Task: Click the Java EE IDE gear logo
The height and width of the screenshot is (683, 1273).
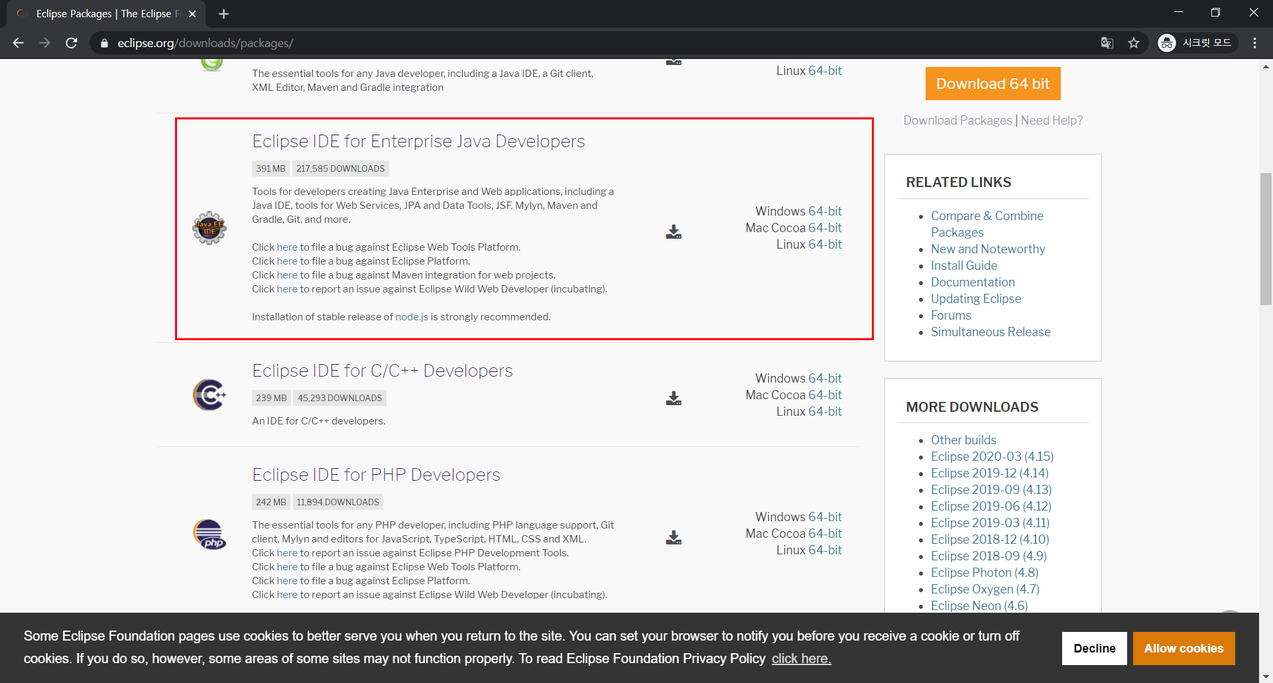Action: pos(210,228)
